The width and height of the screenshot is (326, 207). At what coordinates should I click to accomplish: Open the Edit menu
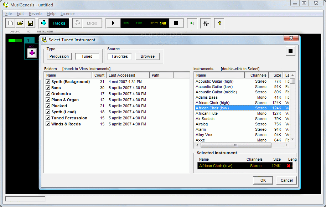20,14
